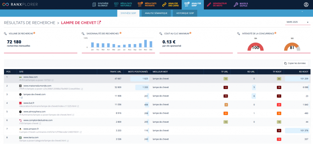This screenshot has width=313, height=144.
Task: Open external link icon for atmosphera.com URL
Action: click(73, 115)
